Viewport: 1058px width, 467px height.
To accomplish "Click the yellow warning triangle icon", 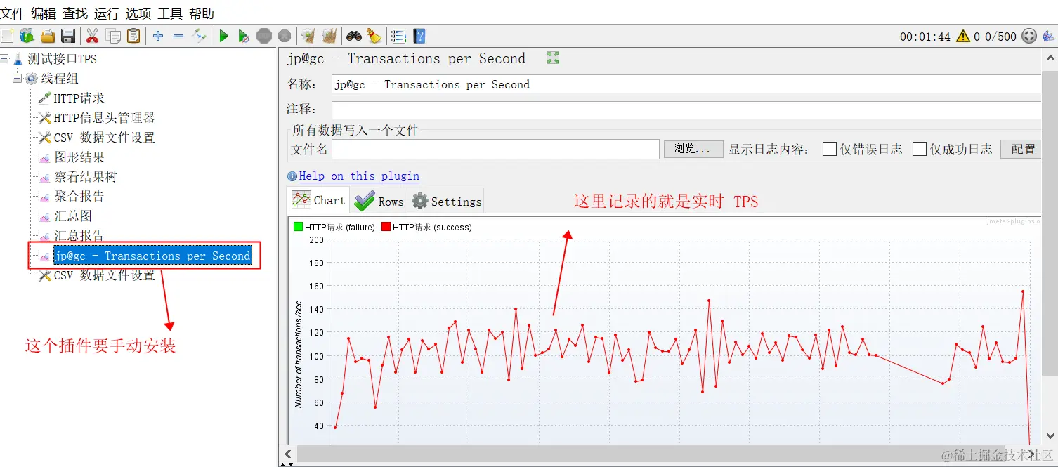I will tap(962, 36).
